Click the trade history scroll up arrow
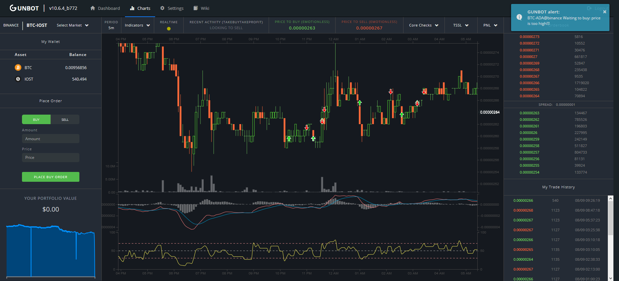 point(610,198)
